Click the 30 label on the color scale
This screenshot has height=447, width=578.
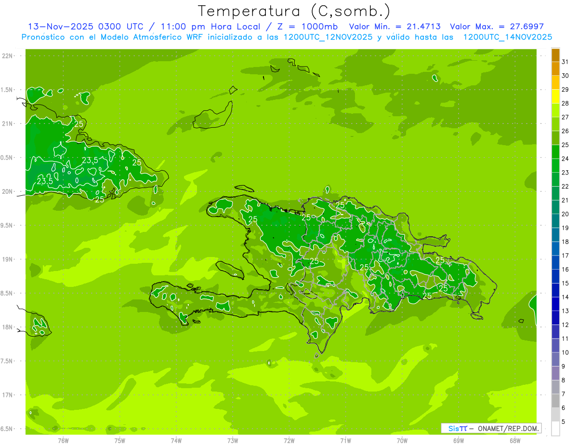click(565, 76)
